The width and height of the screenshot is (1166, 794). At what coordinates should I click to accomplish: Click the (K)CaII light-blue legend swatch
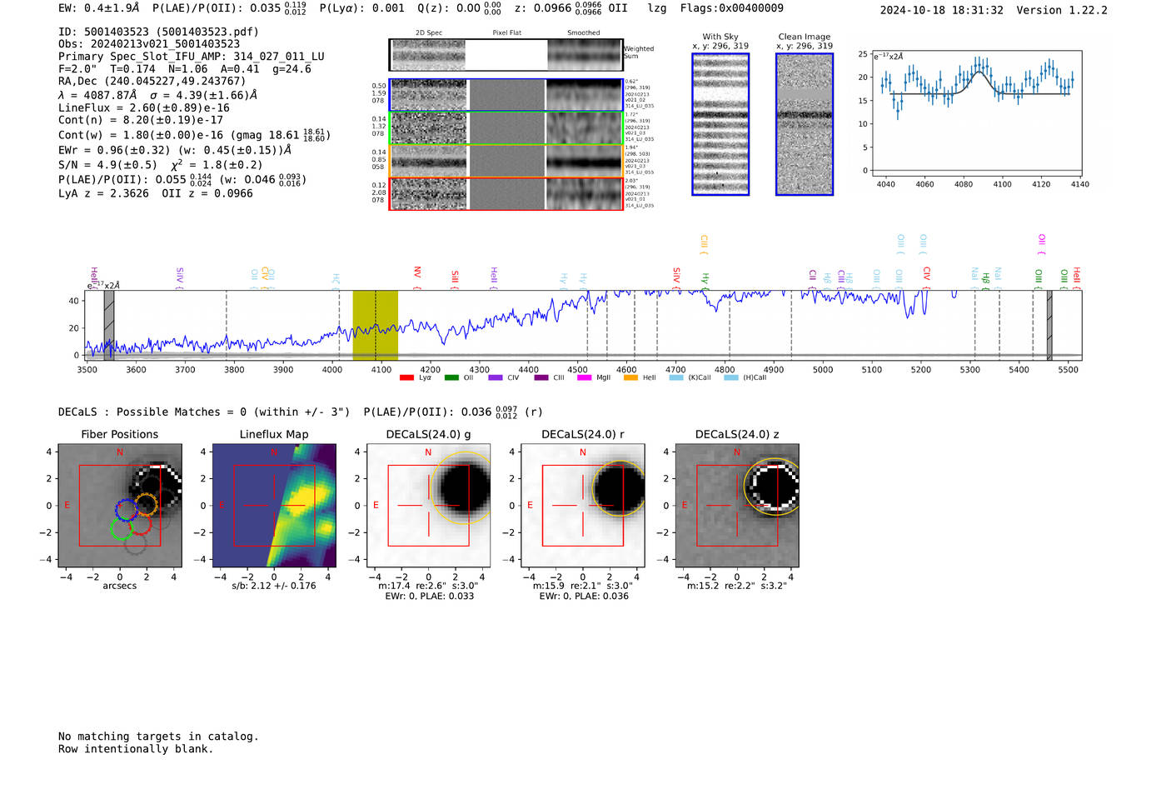coord(676,378)
